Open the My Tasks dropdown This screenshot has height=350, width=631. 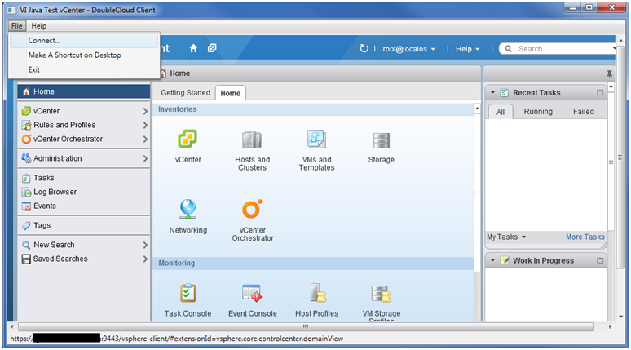pos(506,237)
